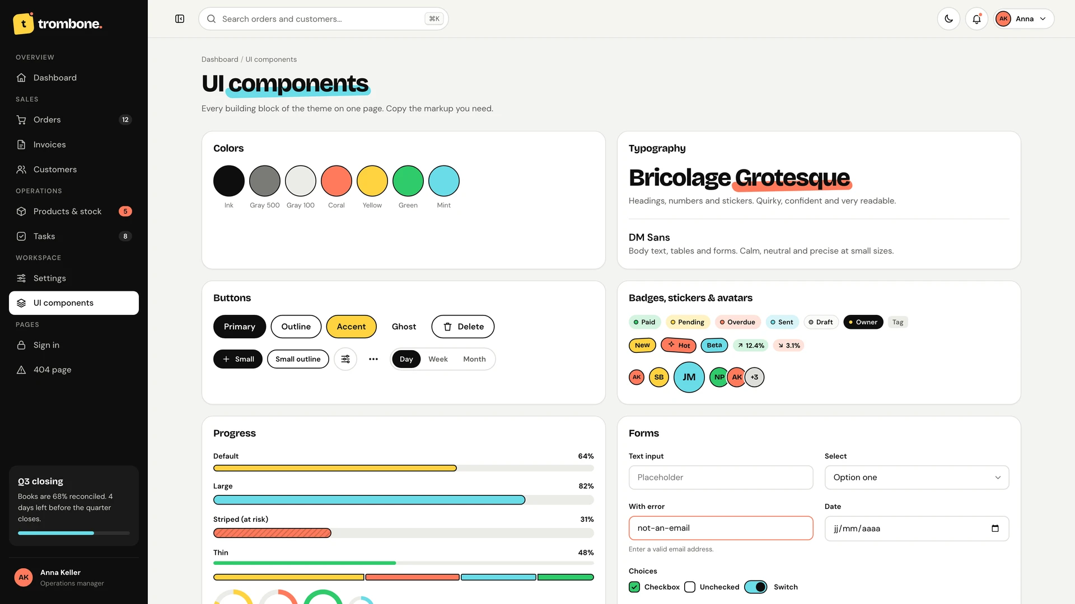Viewport: 1075px width, 604px height.
Task: Click the 3.1% downward trend badge
Action: pos(789,346)
